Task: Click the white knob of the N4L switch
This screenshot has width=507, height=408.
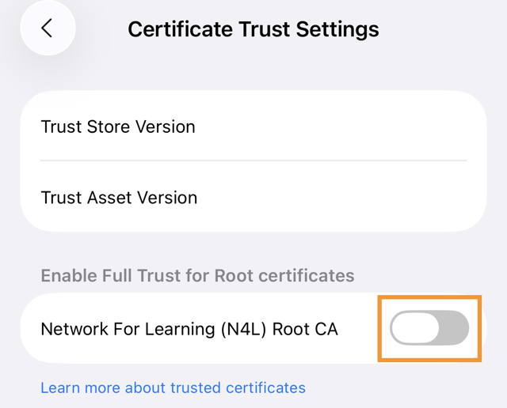Action: pos(414,328)
